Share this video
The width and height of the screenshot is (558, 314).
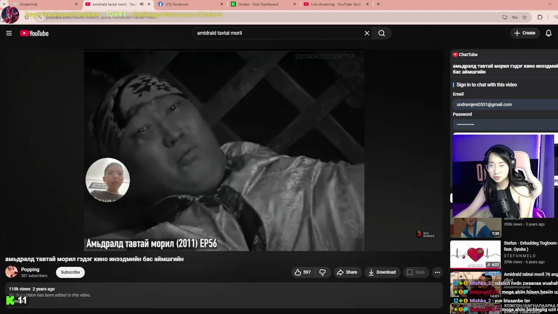click(347, 272)
